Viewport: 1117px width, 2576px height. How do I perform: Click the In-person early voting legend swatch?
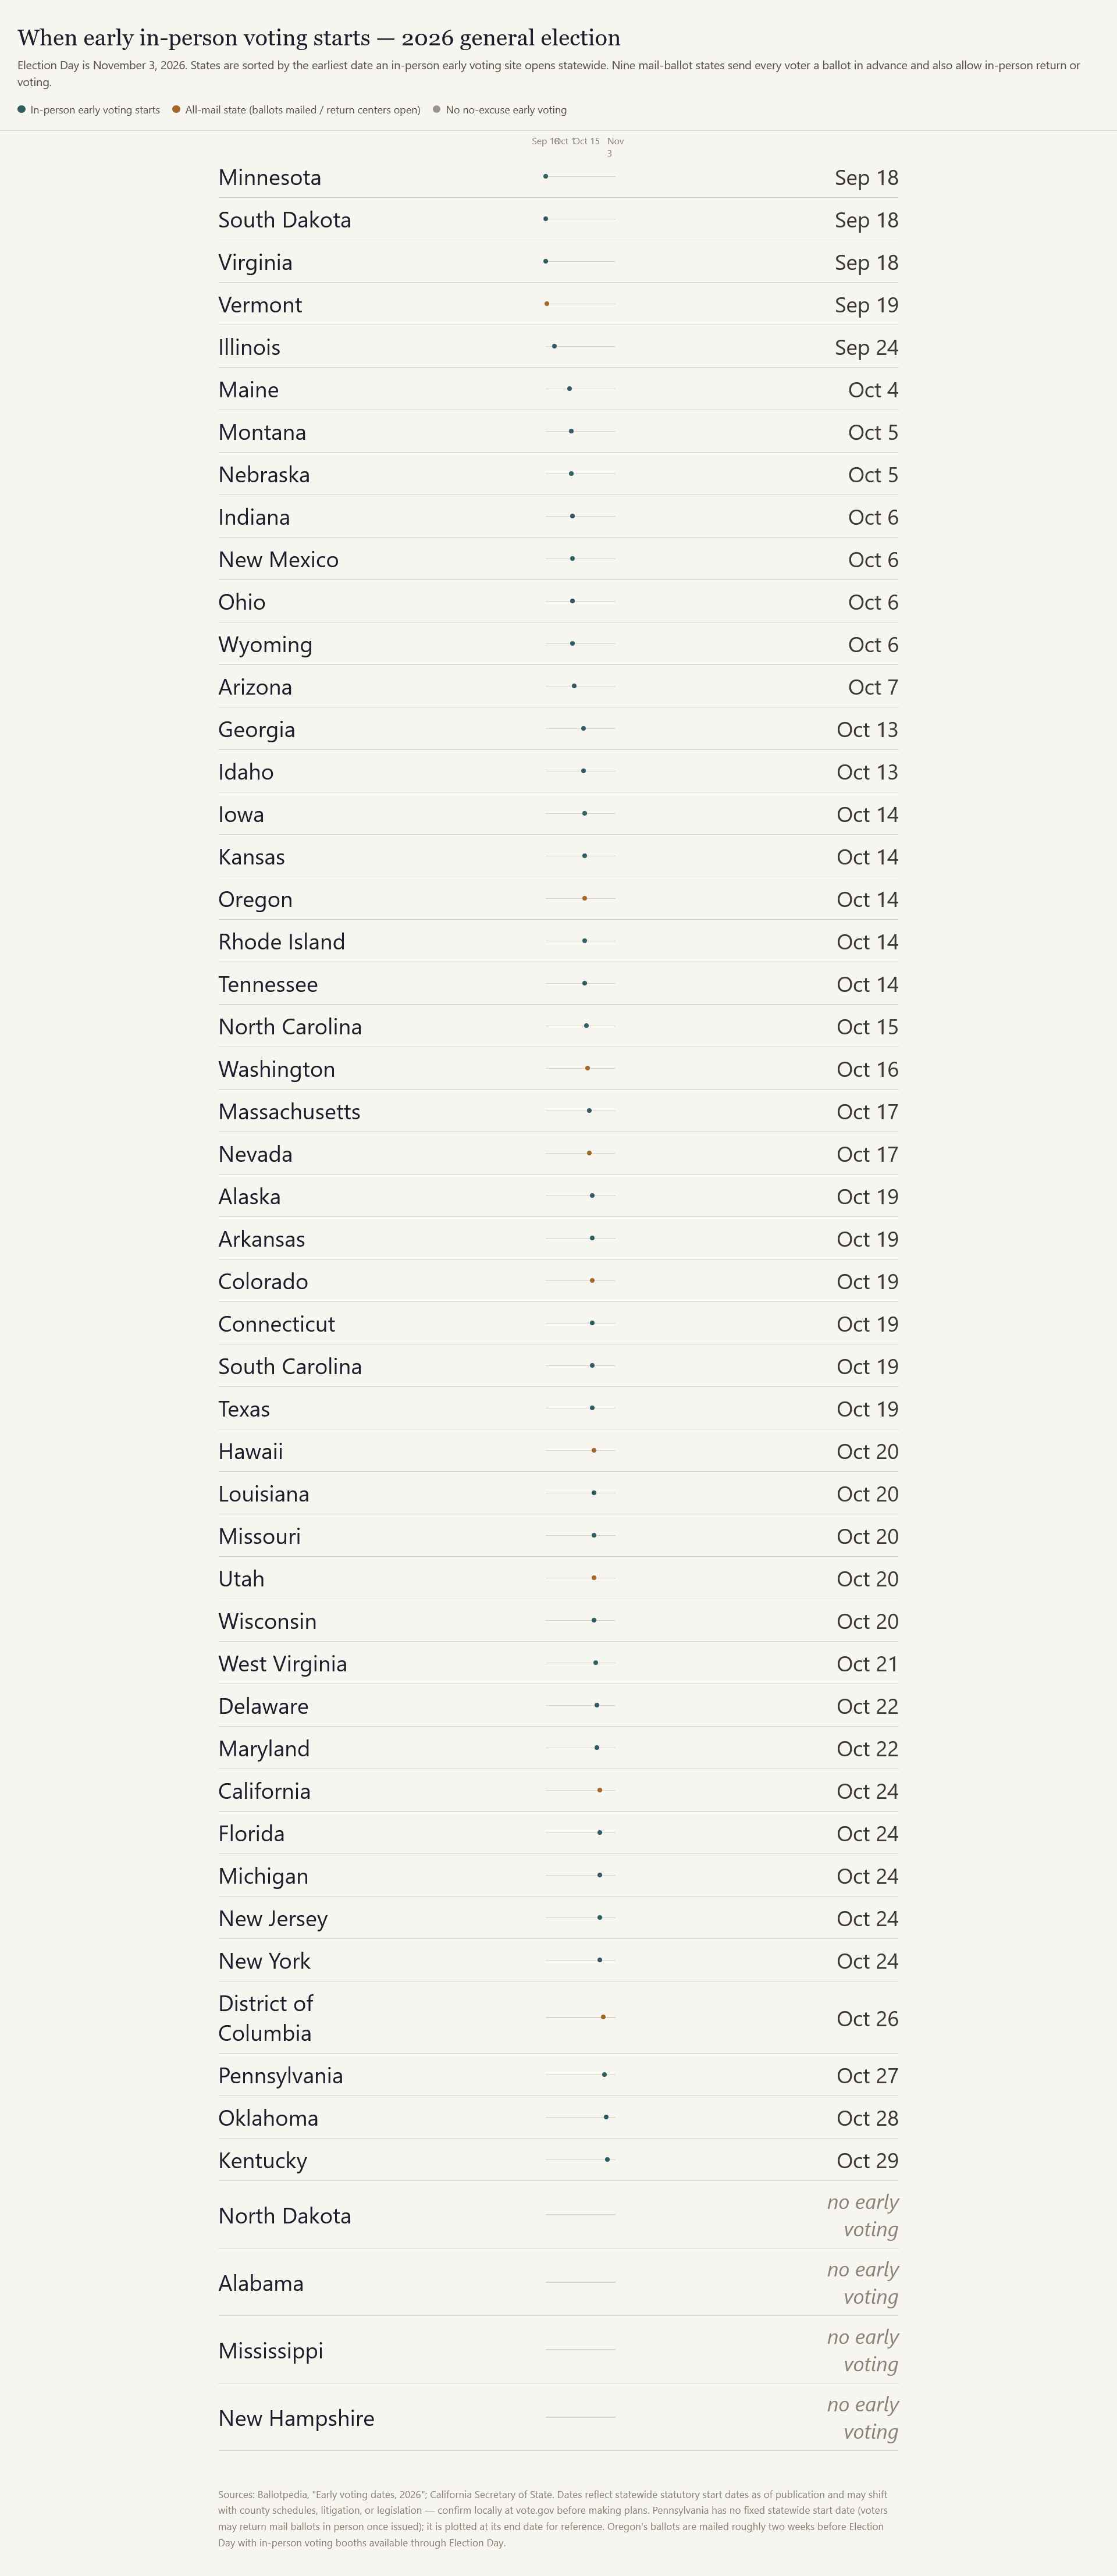pos(21,109)
